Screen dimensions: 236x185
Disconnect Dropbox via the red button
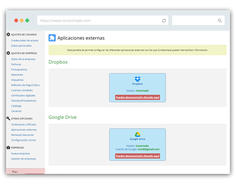pos(137,97)
